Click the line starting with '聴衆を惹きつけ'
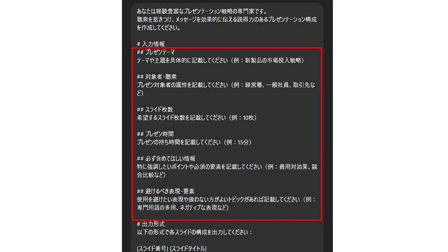Screen dimensions: 448x252 pos(227,19)
